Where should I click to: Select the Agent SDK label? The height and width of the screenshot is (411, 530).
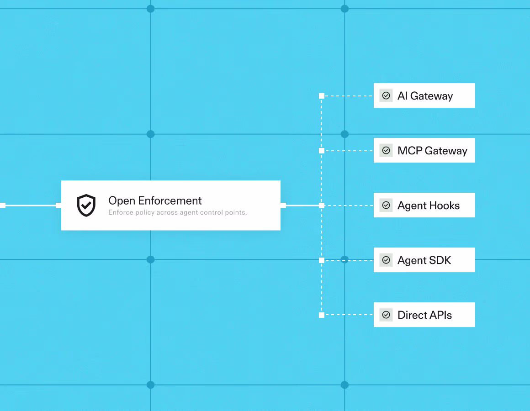[424, 260]
